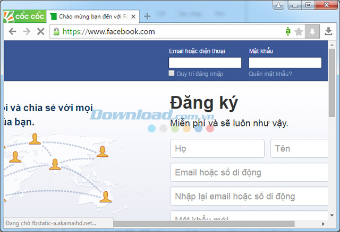The image size is (340, 232).
Task: Open the Quên mật khẩu? link
Action: pos(270,74)
